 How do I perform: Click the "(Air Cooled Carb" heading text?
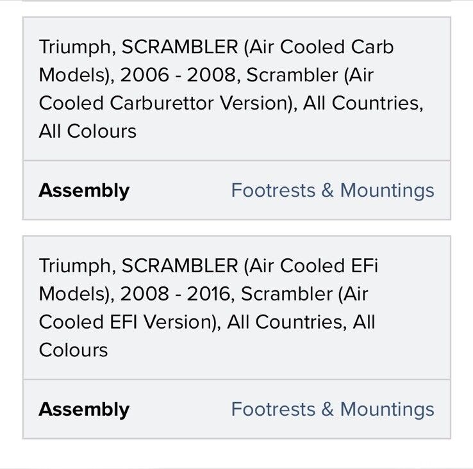[319, 47]
